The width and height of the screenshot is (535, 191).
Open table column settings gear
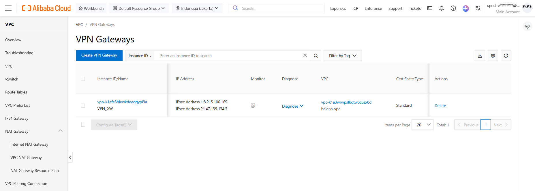pos(493,56)
